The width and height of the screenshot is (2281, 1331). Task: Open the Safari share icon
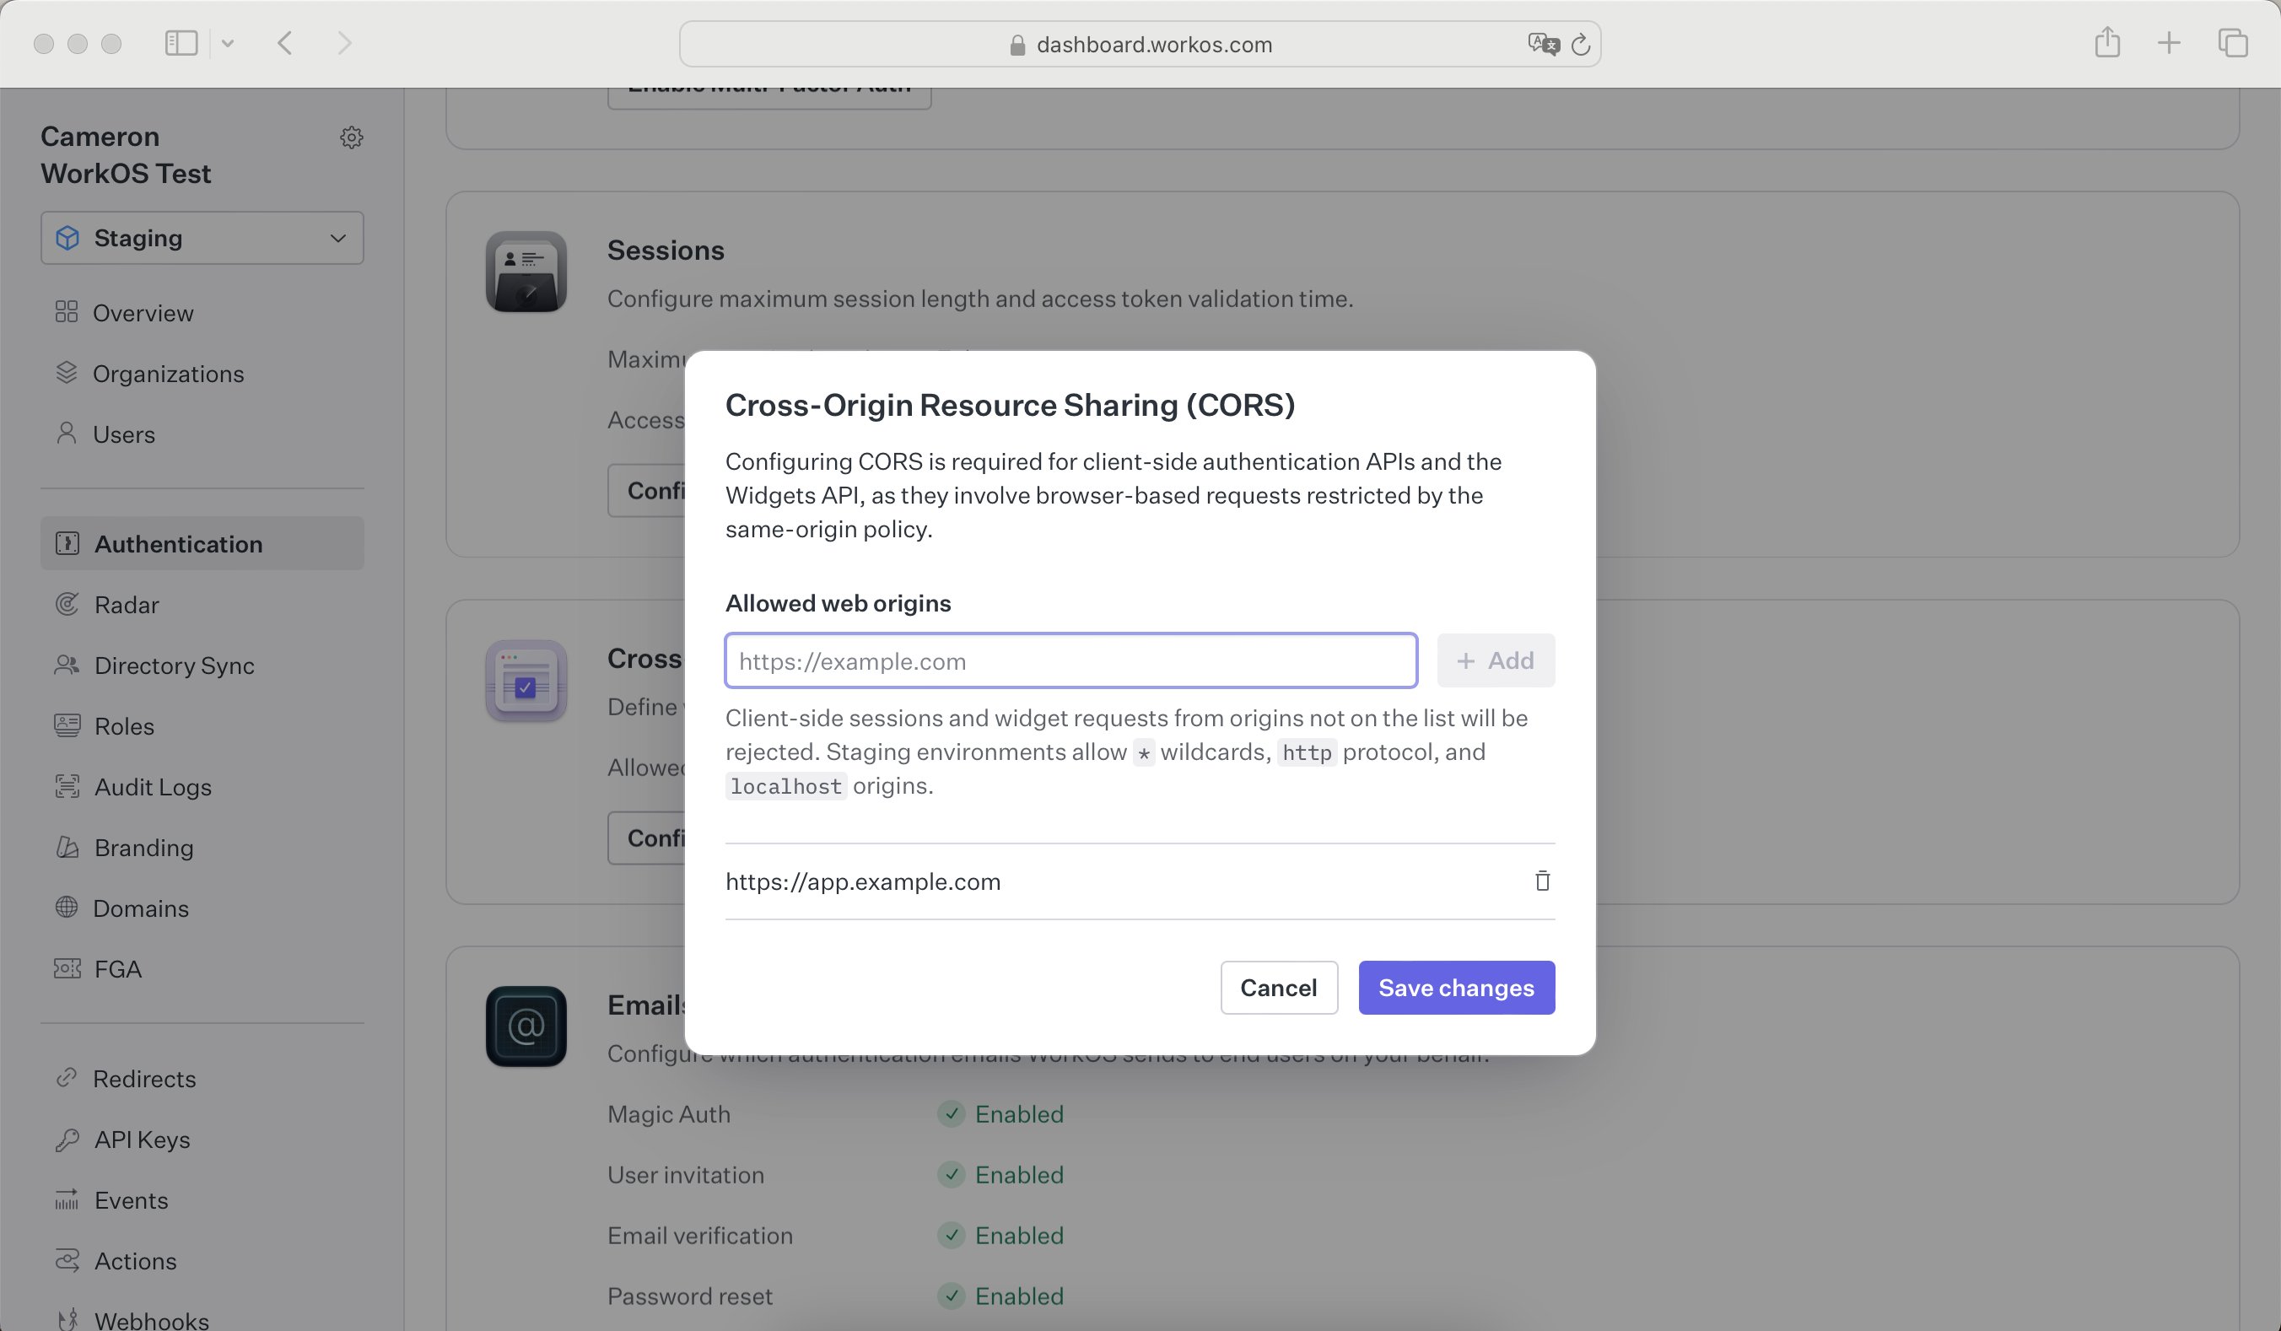(x=2107, y=42)
